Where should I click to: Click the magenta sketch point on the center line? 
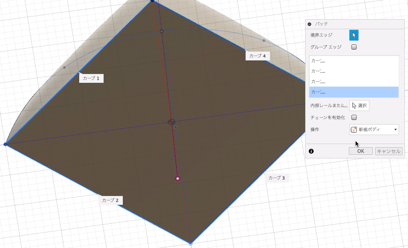point(178,178)
